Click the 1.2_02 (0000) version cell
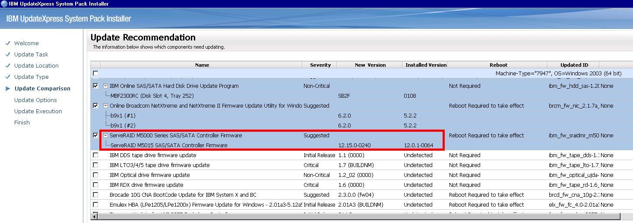The width and height of the screenshot is (633, 223). pos(355,175)
